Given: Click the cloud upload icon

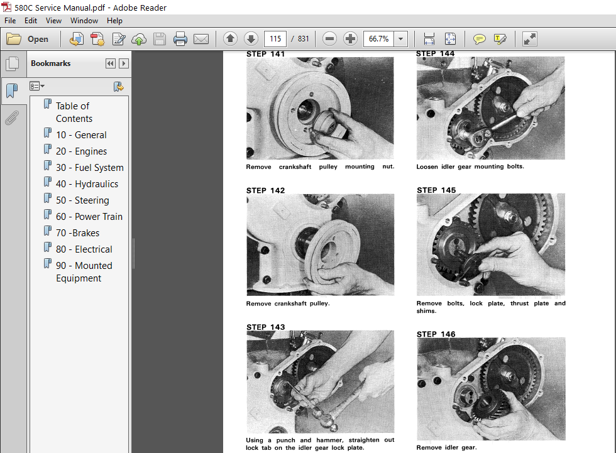Looking at the screenshot, I should (x=139, y=39).
